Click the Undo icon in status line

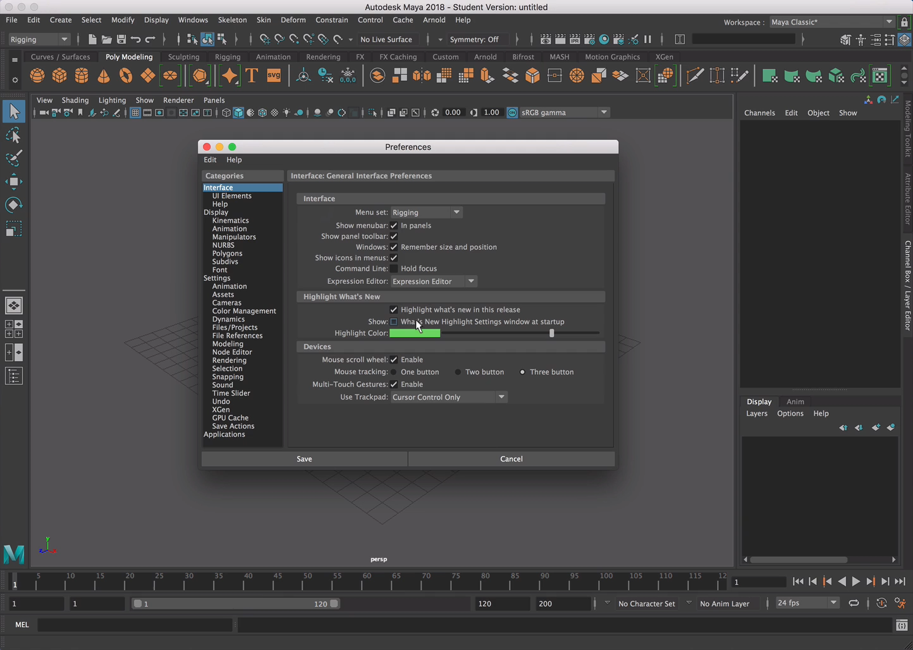point(135,39)
